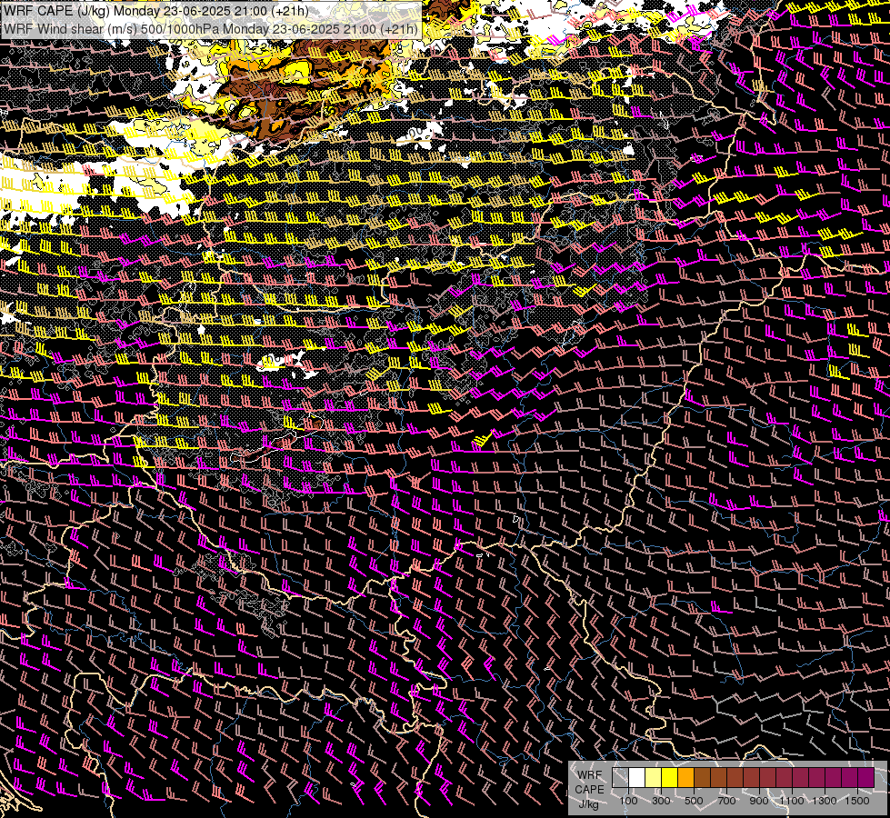Screen dimensions: 890x818
Task: Click the 'WRF CAPE (J/kg) Monday 23-06-2025' title line
Action: point(156,11)
